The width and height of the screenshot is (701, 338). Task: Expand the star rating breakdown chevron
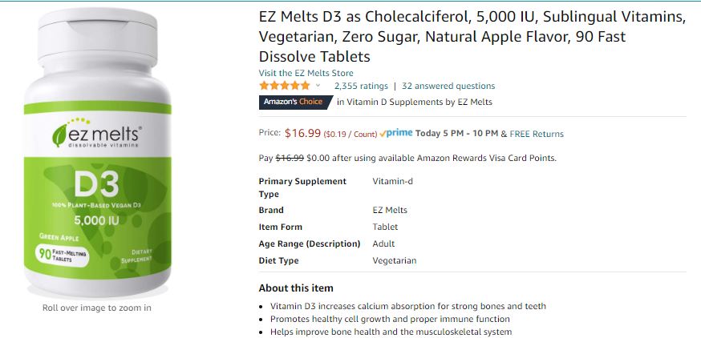[318, 86]
